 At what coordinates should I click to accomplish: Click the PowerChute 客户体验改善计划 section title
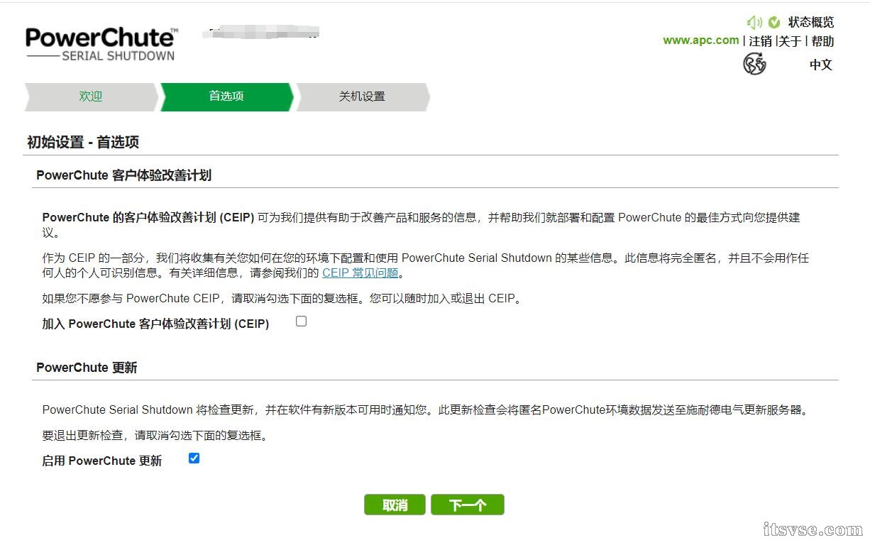124,175
